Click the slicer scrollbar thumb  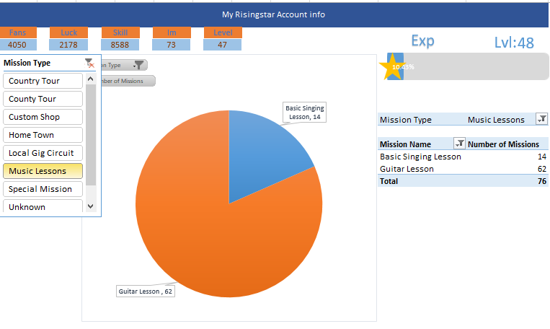pyautogui.click(x=91, y=134)
